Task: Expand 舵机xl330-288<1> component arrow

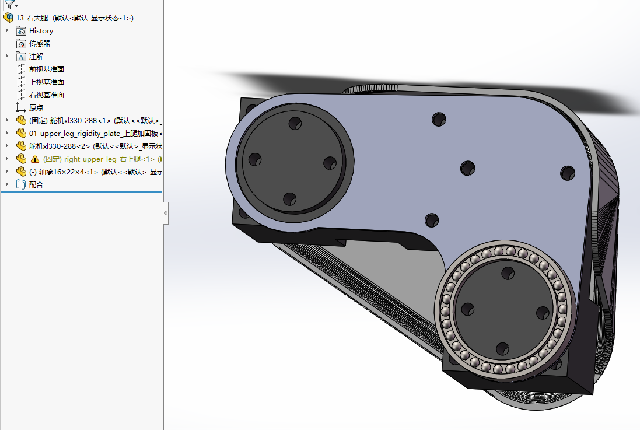Action: tap(7, 120)
